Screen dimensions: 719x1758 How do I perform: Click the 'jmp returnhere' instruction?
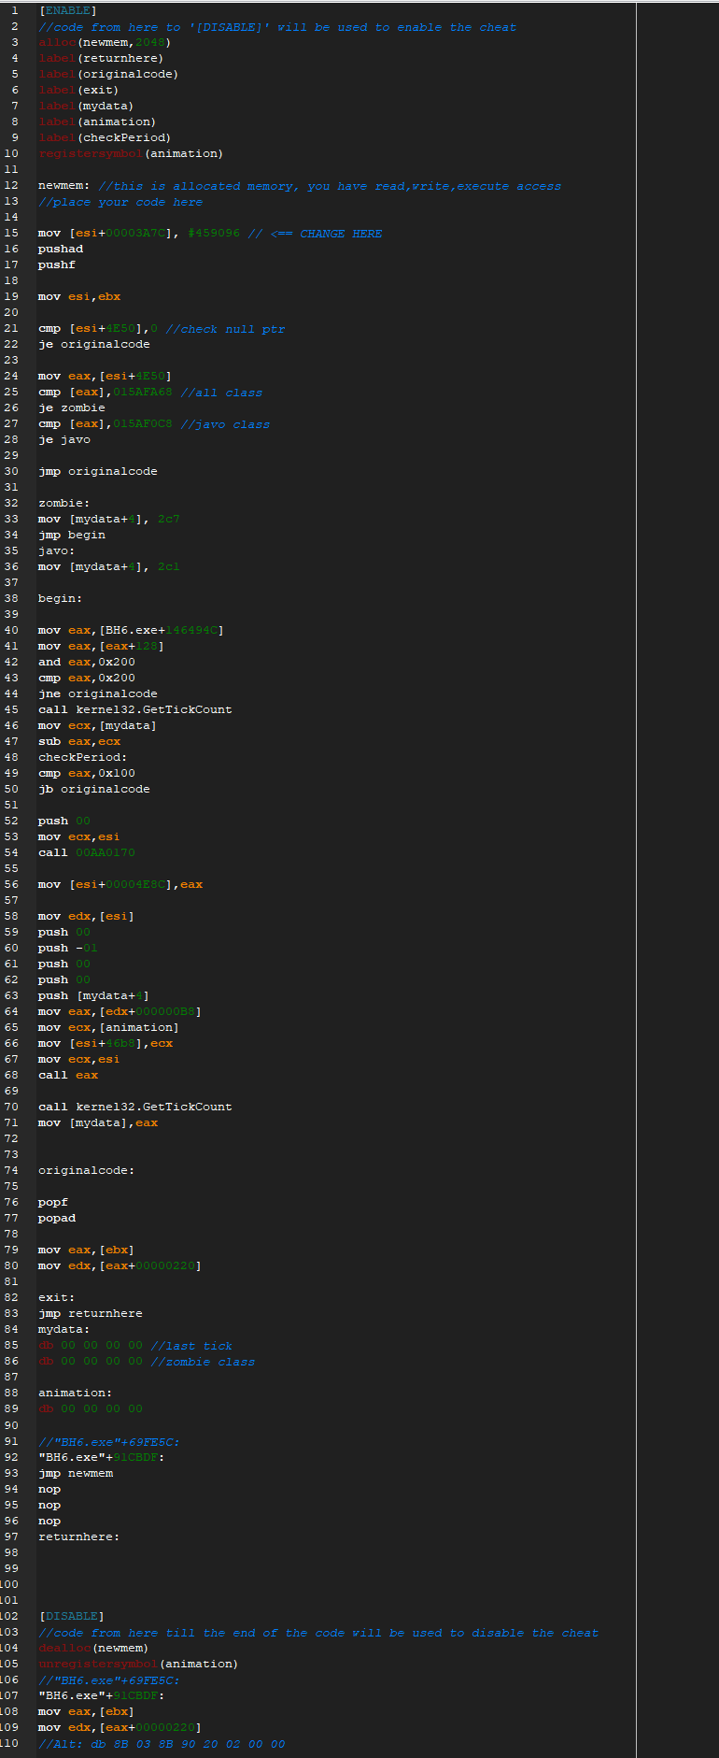click(x=90, y=1314)
